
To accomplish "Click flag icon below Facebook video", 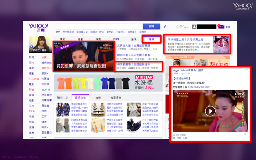I will point(245,135).
